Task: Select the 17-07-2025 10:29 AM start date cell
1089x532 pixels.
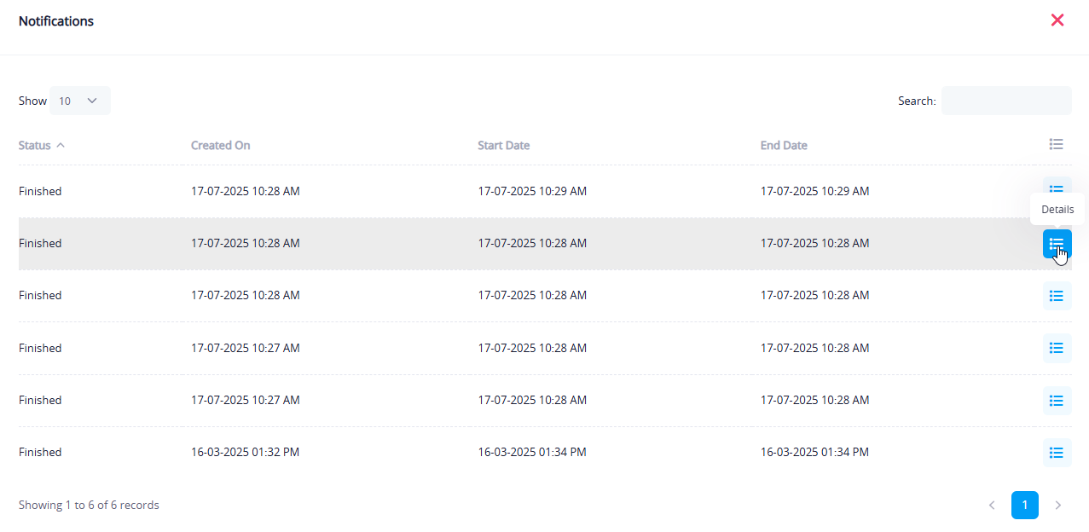Action: click(531, 192)
